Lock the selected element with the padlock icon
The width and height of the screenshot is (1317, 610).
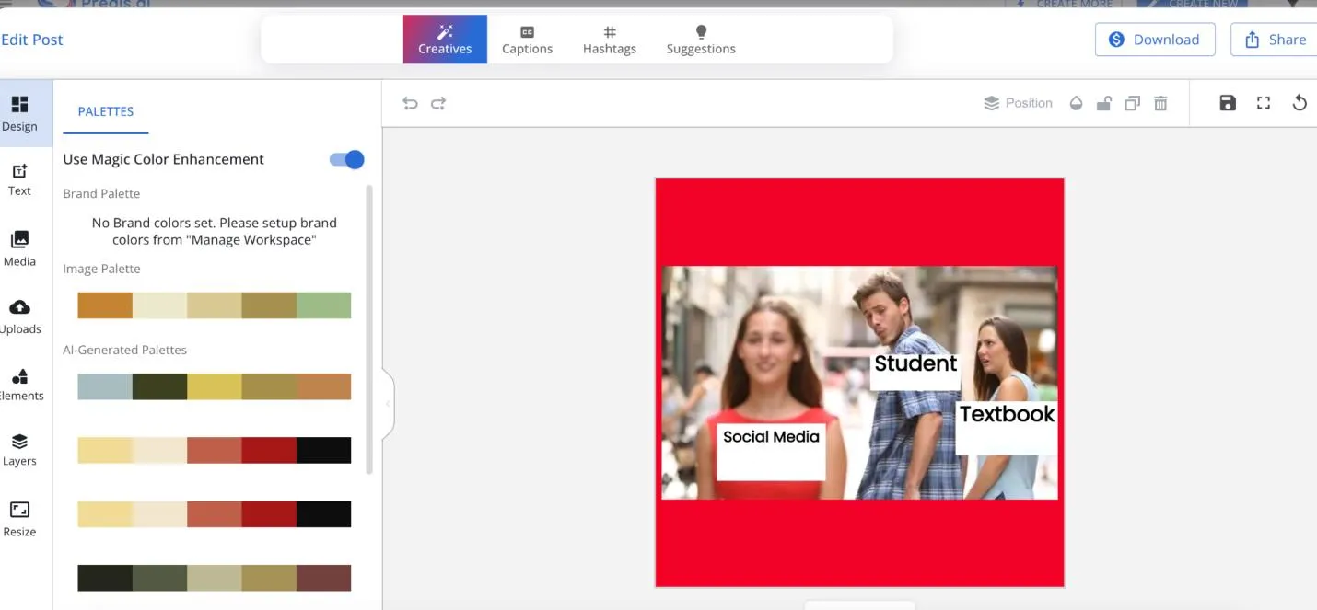[1103, 103]
